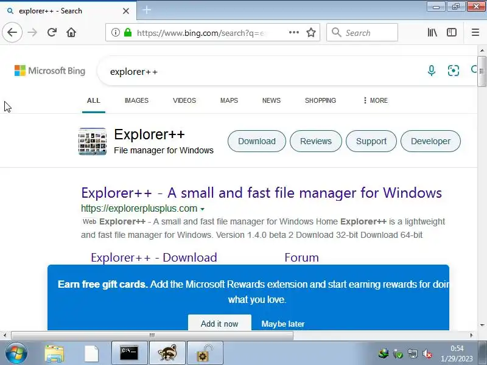Click the https://explorerplusplus.com green URL
The image size is (487, 365).
click(139, 208)
